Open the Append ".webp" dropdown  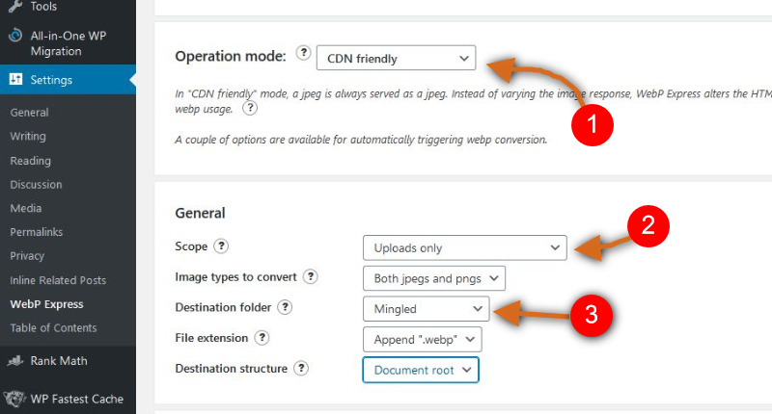pyautogui.click(x=422, y=339)
